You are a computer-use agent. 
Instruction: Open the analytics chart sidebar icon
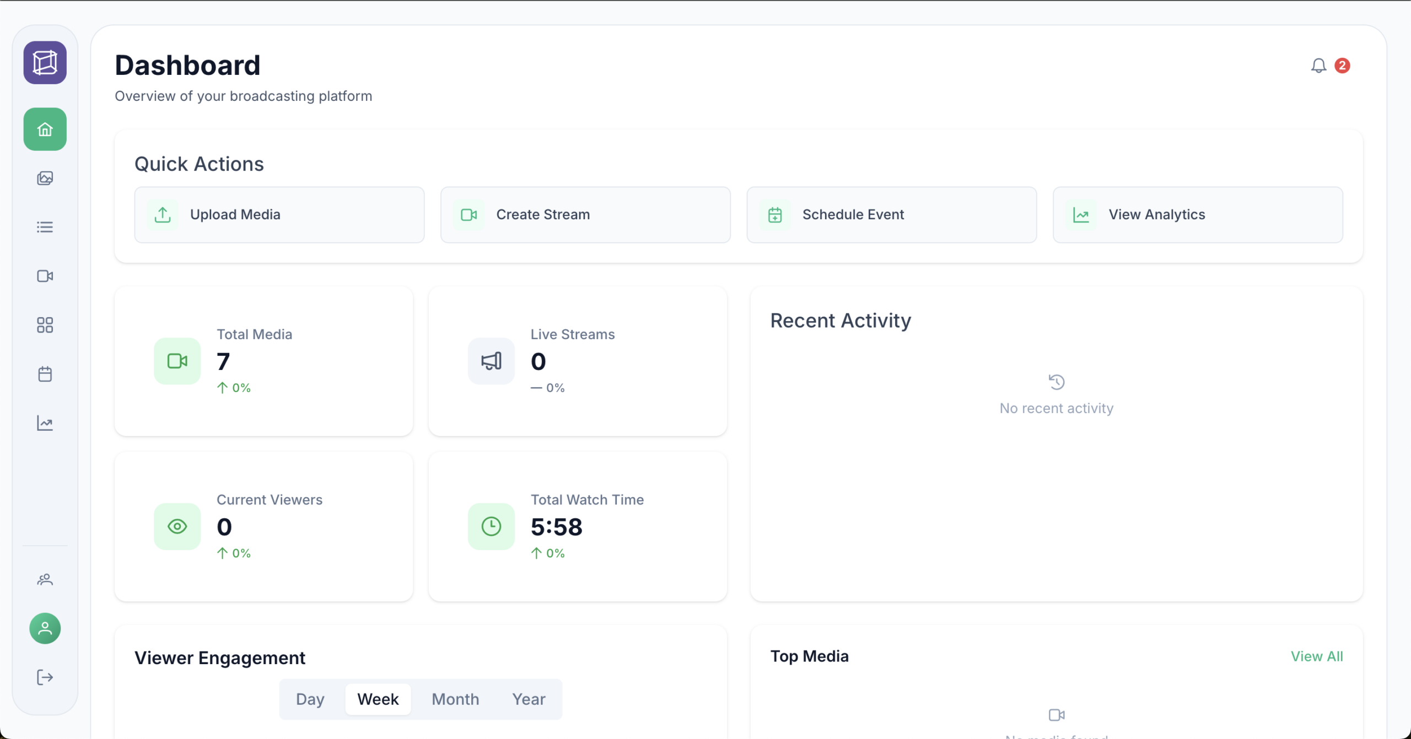(45, 423)
